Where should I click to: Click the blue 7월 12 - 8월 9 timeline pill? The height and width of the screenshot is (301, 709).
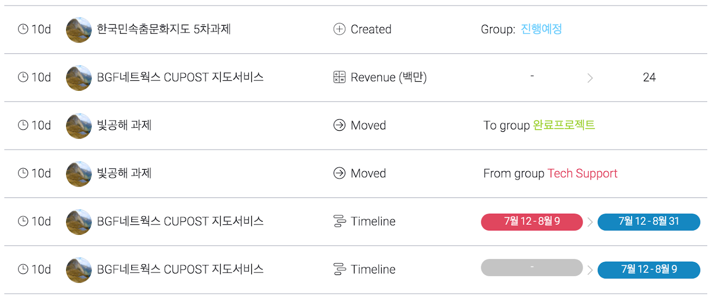[649, 270]
